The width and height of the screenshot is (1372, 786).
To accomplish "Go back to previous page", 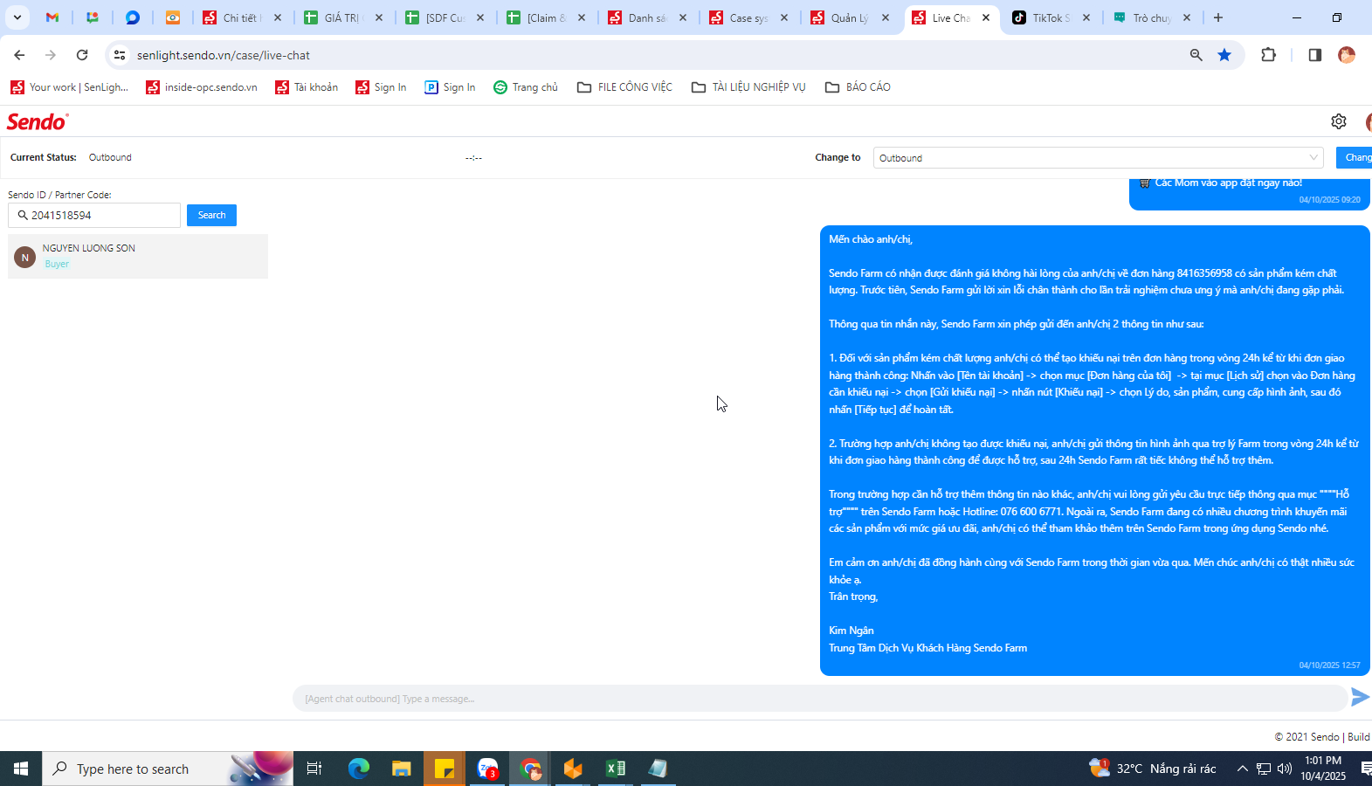I will tap(19, 55).
